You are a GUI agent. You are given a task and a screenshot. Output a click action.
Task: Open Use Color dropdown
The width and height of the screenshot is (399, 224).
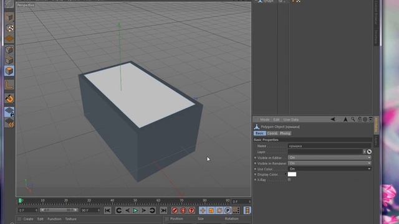coord(330,169)
